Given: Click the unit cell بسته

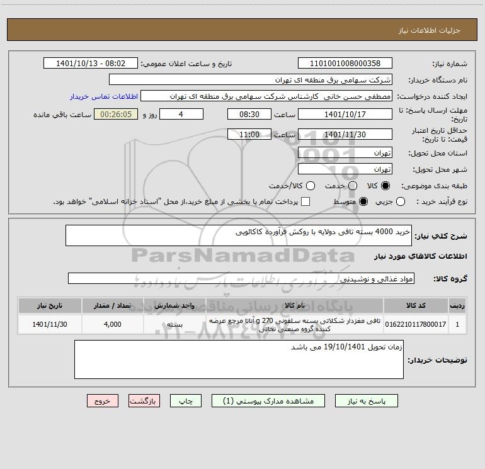Looking at the screenshot, I should 174,324.
